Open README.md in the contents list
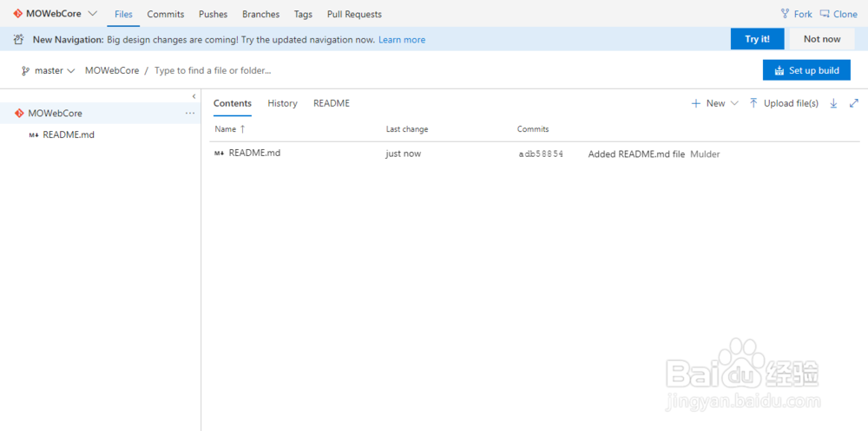This screenshot has width=868, height=431. 254,153
